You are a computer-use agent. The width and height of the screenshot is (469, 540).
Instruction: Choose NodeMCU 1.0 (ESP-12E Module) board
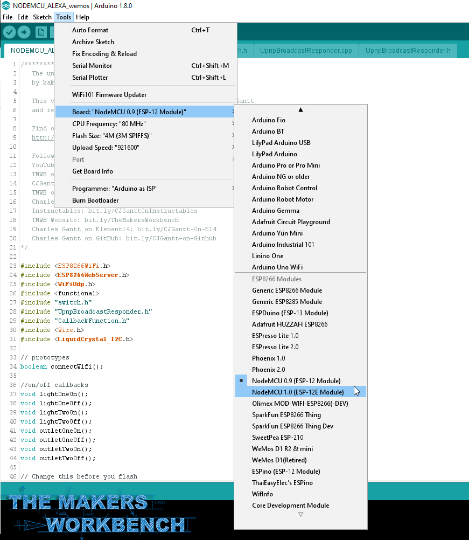301,392
